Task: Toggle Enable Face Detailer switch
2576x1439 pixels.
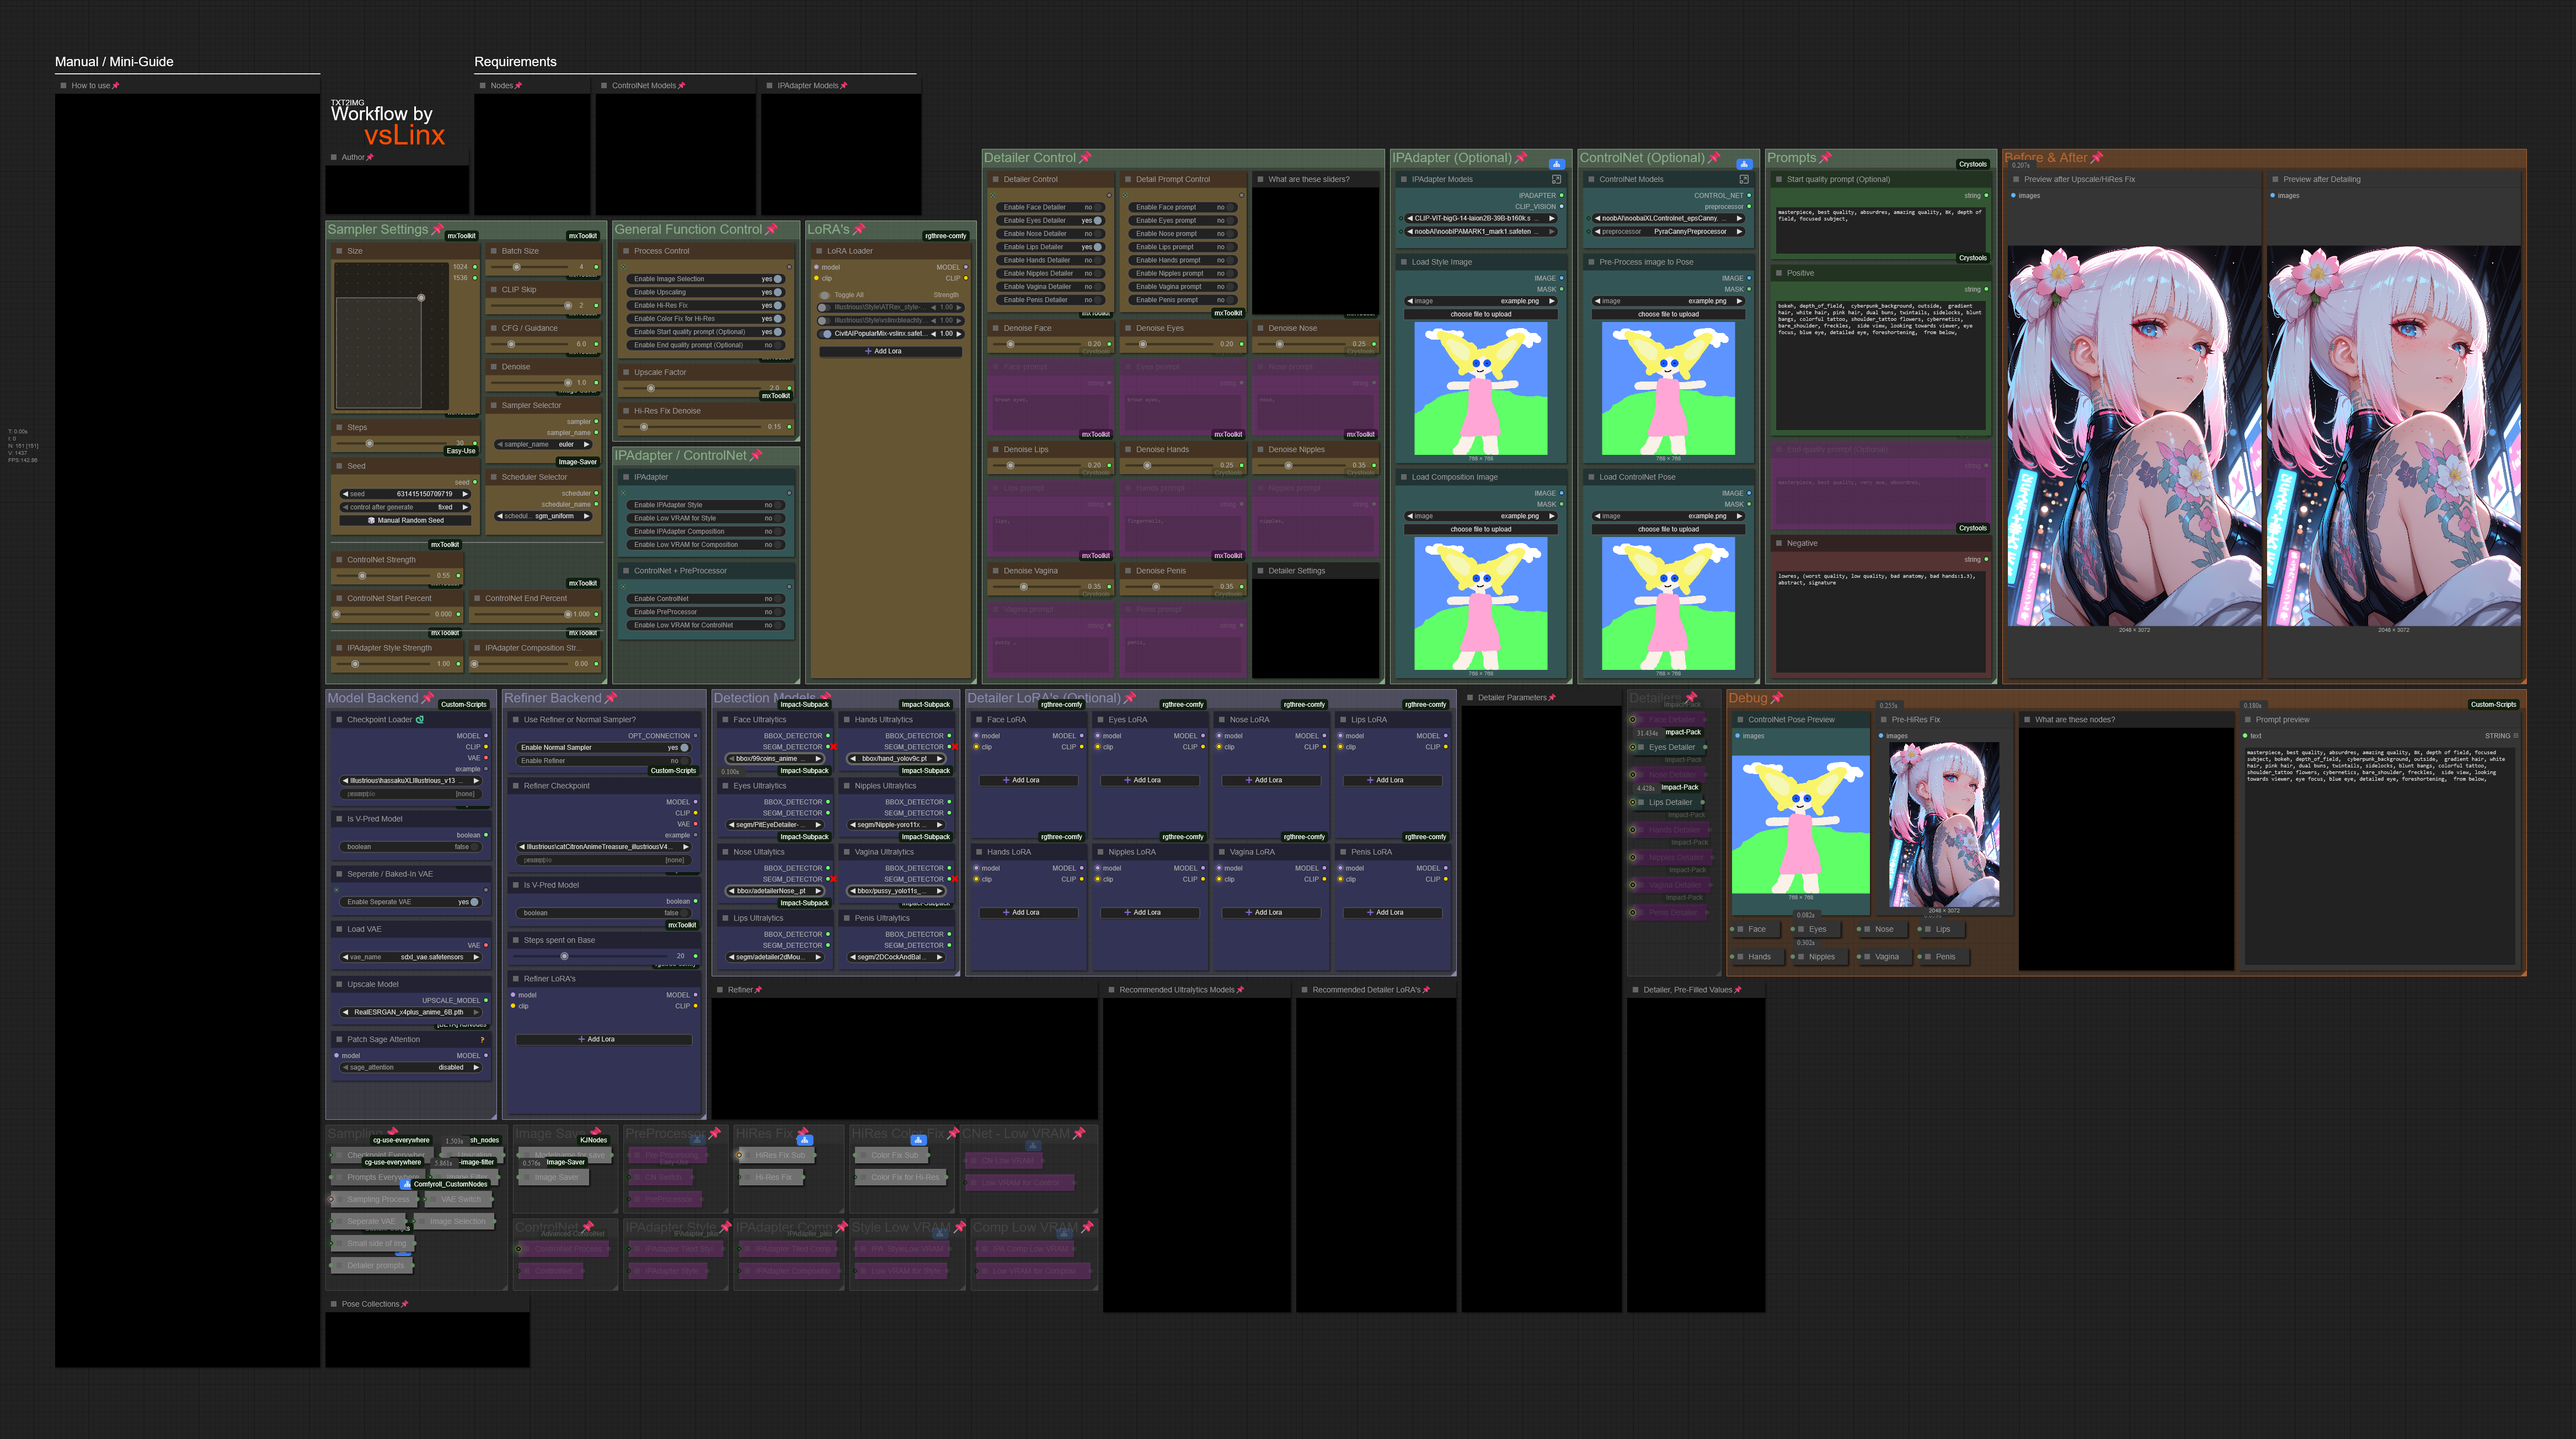Action: pyautogui.click(x=1097, y=208)
